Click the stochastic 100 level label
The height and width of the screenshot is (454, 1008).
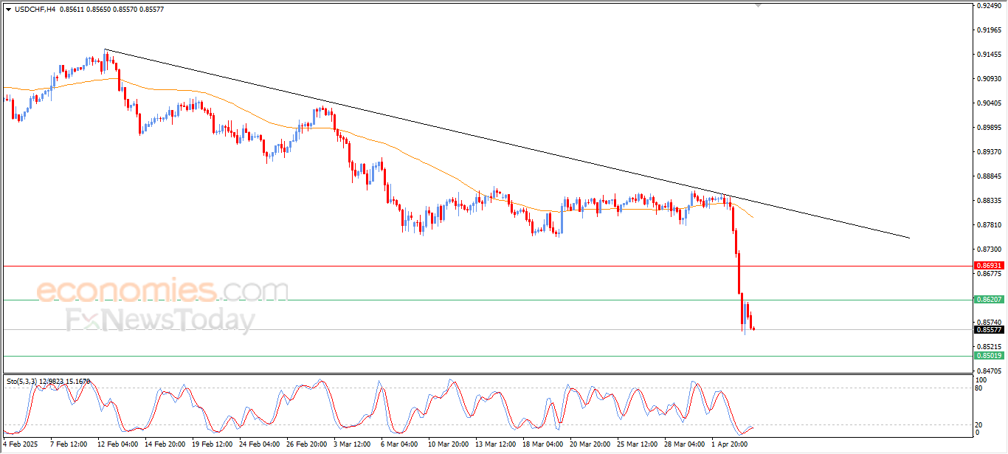(981, 379)
